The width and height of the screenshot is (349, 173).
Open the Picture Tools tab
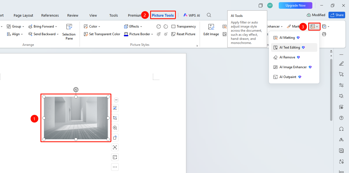[x=163, y=15]
